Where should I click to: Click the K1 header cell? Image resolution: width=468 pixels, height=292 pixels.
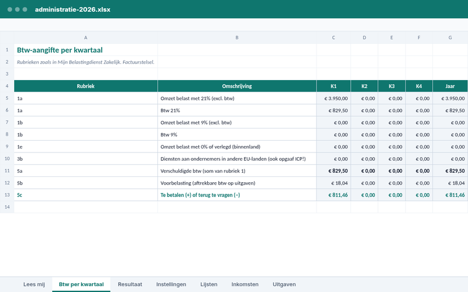coord(333,86)
